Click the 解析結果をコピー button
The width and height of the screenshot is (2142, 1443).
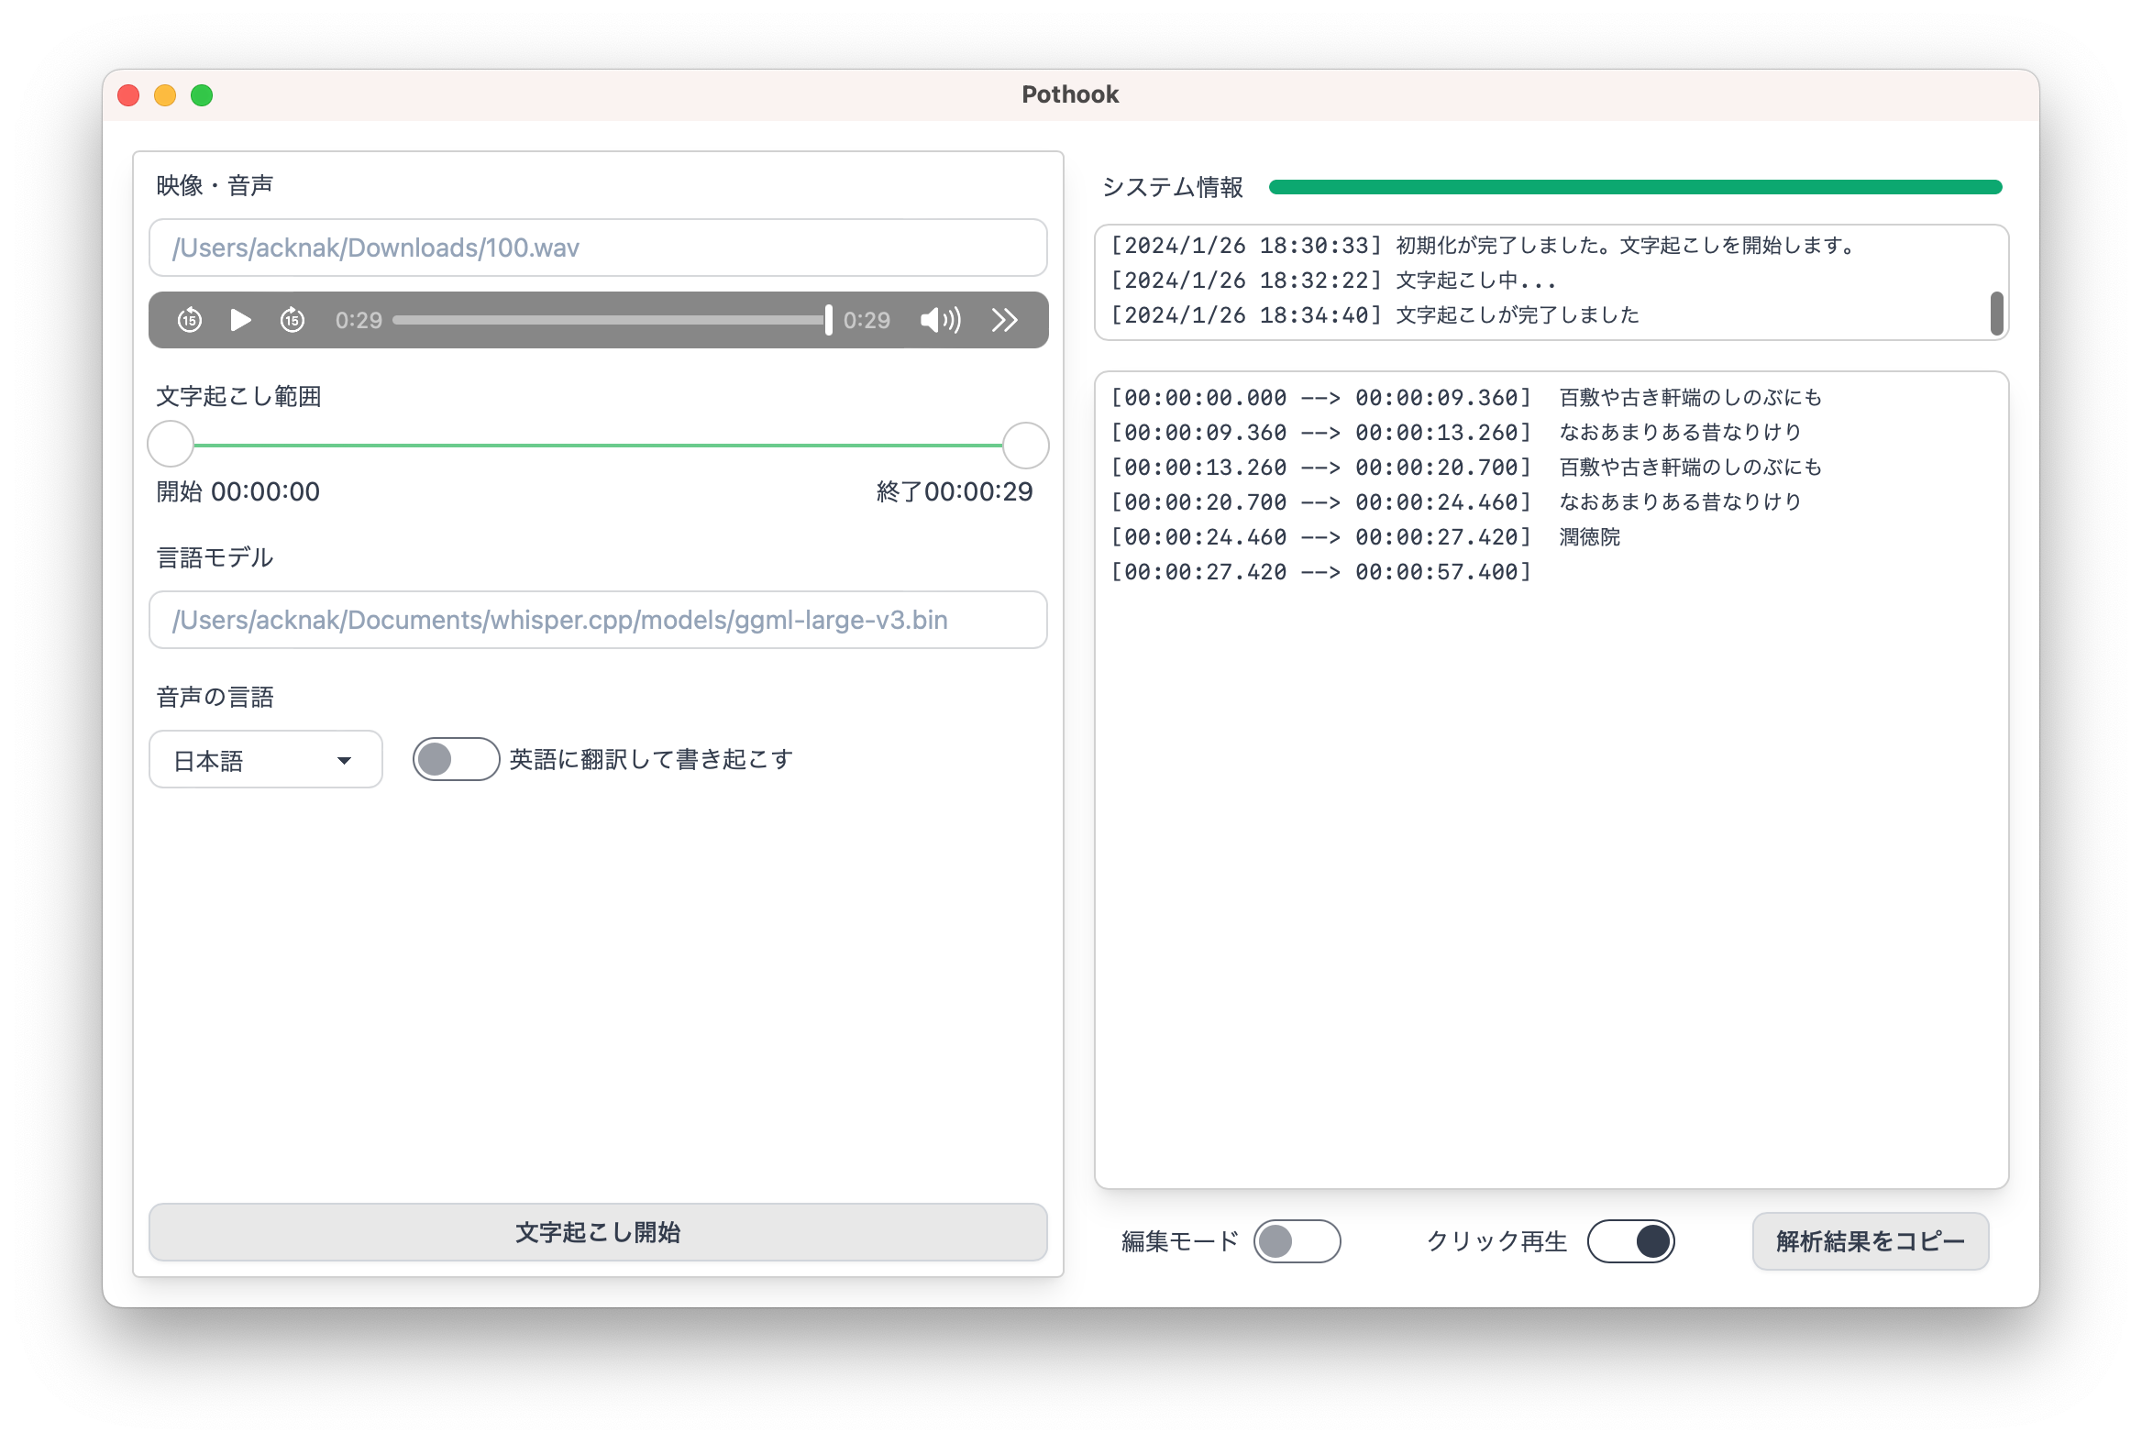click(1870, 1241)
